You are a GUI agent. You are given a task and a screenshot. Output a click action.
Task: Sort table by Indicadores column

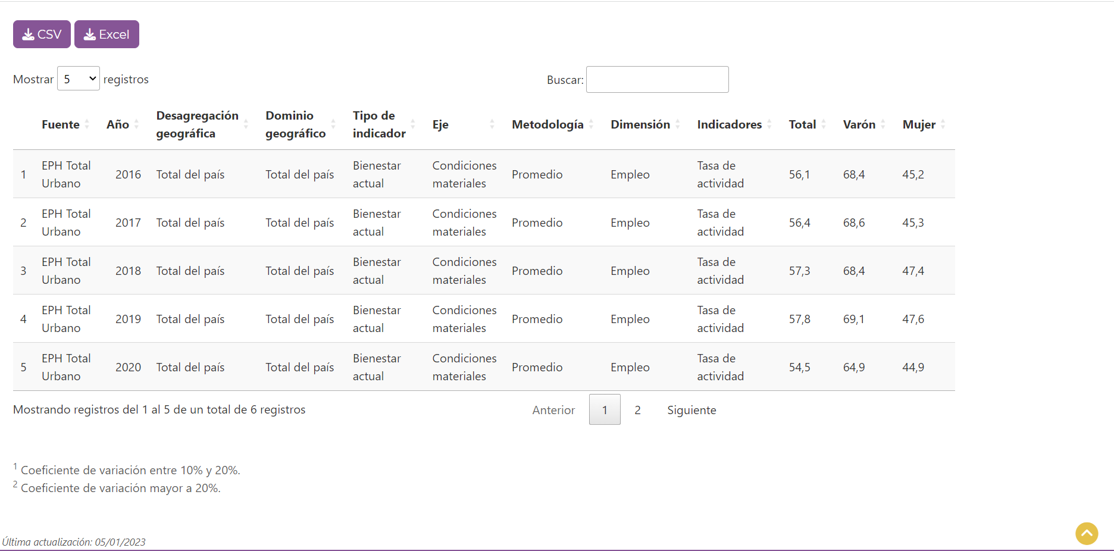pyautogui.click(x=730, y=124)
